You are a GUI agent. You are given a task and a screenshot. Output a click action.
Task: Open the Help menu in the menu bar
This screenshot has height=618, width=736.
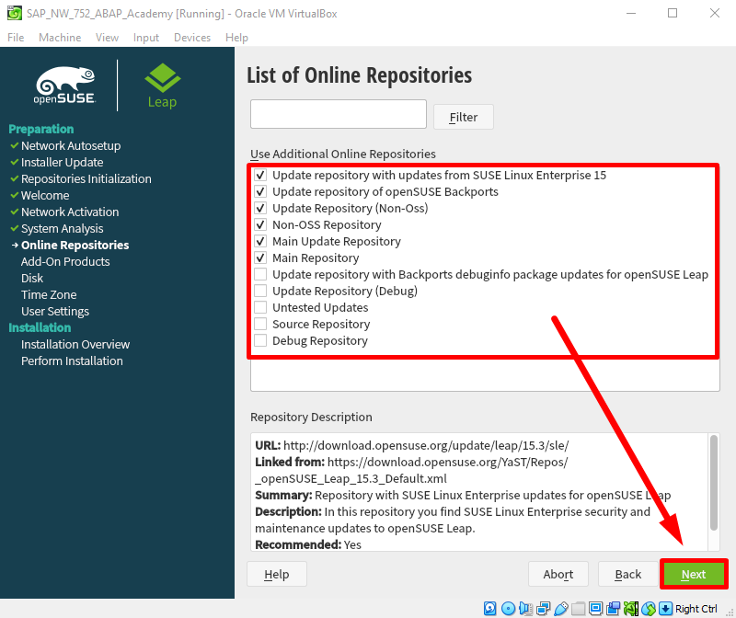tap(236, 38)
